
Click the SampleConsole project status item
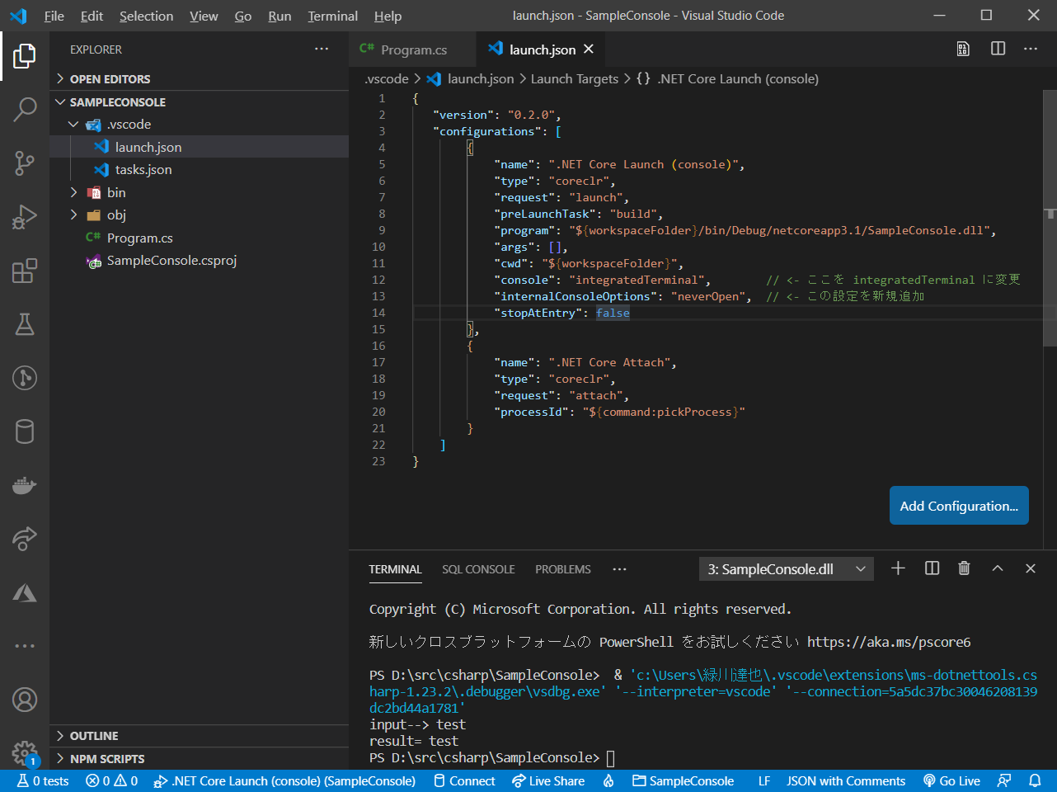(684, 780)
